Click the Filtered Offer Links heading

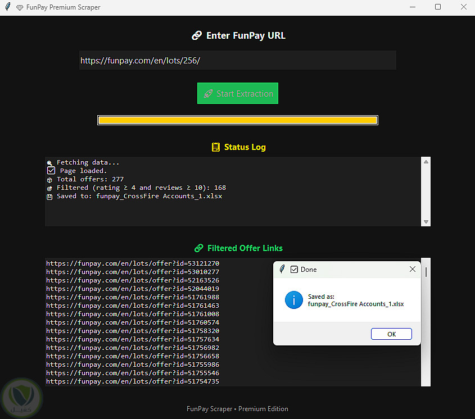point(245,248)
